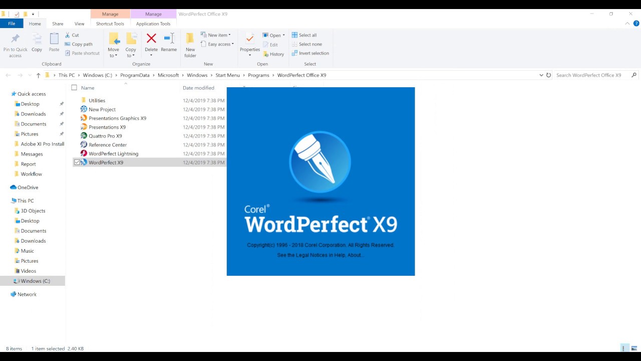641x361 pixels.
Task: Uncheck the WordPerfect X9 item checkbox
Action: pos(77,162)
